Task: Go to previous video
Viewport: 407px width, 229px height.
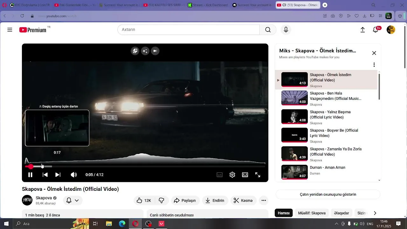Action: pyautogui.click(x=45, y=175)
